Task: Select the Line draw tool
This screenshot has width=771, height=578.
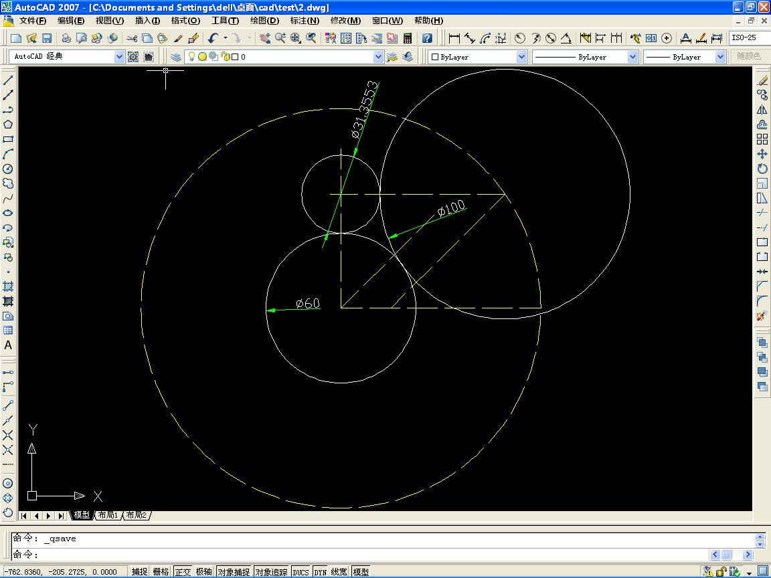Action: click(8, 80)
